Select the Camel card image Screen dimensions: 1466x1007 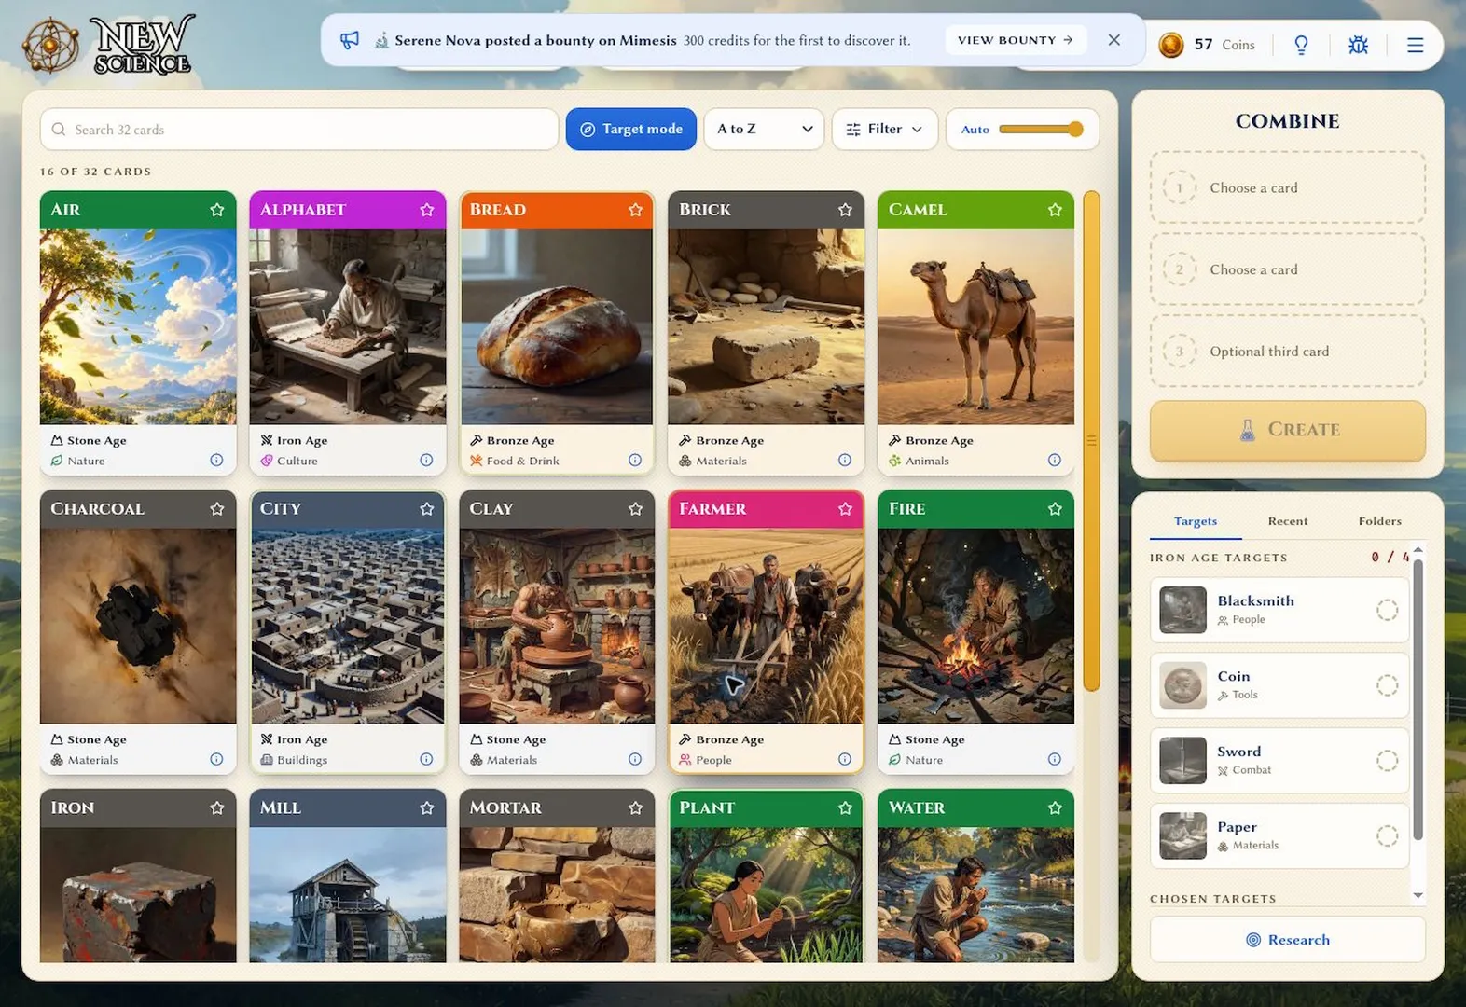click(975, 326)
